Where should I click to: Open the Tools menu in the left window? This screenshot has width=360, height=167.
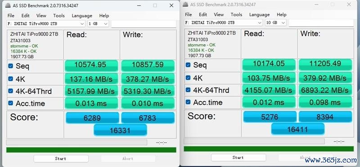coord(59,16)
